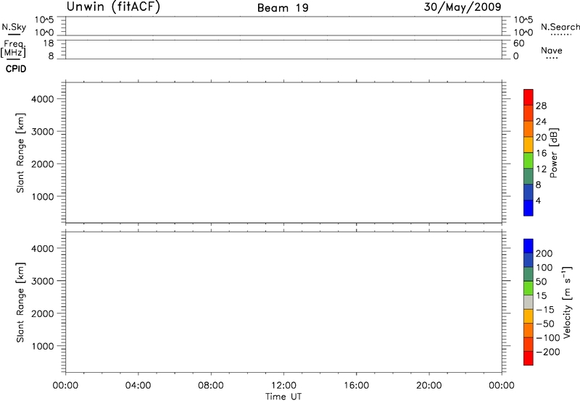Click the 'Freq. [MHz]' axis label
This screenshot has height=401, width=580.
(x=13, y=49)
